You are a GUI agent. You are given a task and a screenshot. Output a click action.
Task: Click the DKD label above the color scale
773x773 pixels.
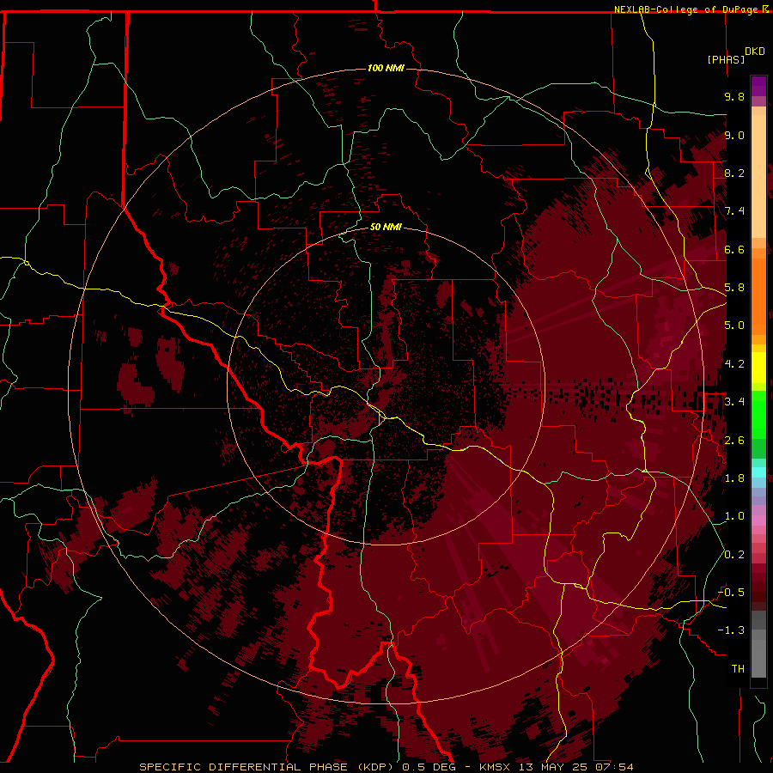755,52
